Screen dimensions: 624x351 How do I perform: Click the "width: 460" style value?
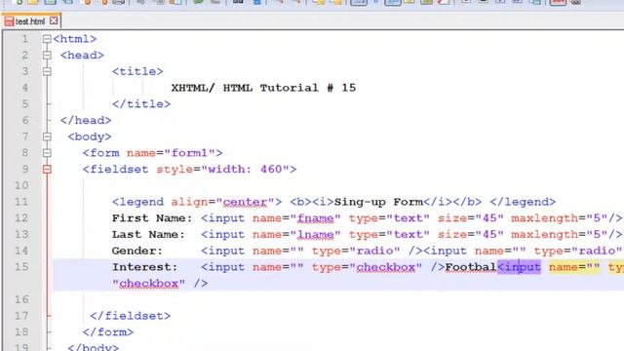point(245,169)
